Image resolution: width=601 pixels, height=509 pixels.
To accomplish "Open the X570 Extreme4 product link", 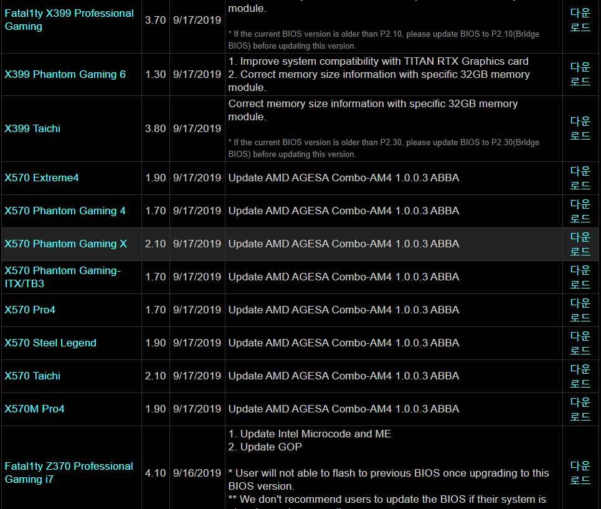I will 41,178.
